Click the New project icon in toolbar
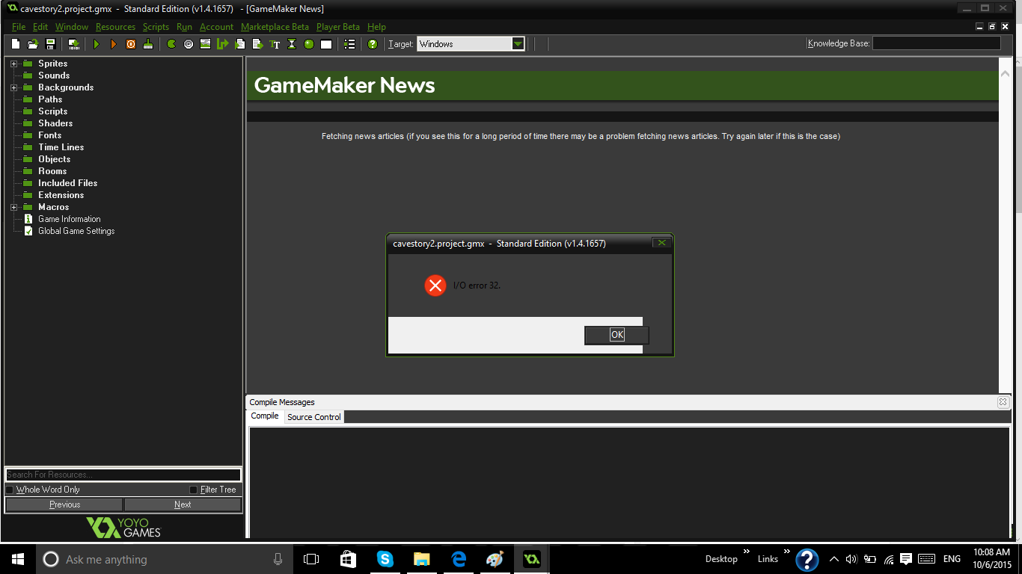Viewport: 1022px width, 574px height. [16, 44]
